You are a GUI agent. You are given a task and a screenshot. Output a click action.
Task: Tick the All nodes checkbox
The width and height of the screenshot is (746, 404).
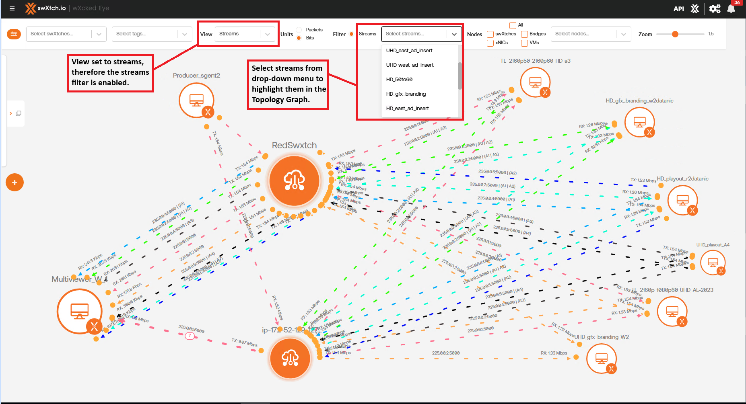pos(513,25)
